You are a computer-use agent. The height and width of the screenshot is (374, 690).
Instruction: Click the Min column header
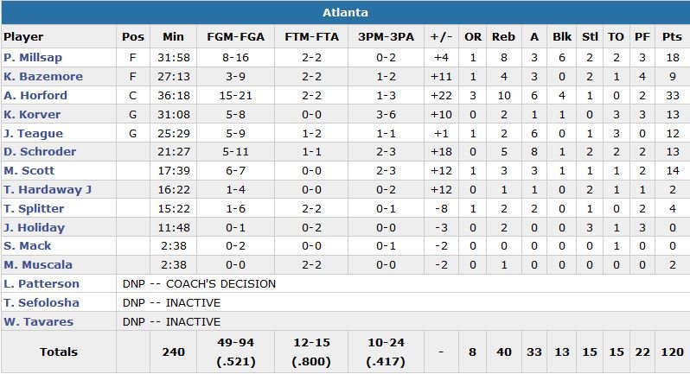[173, 37]
